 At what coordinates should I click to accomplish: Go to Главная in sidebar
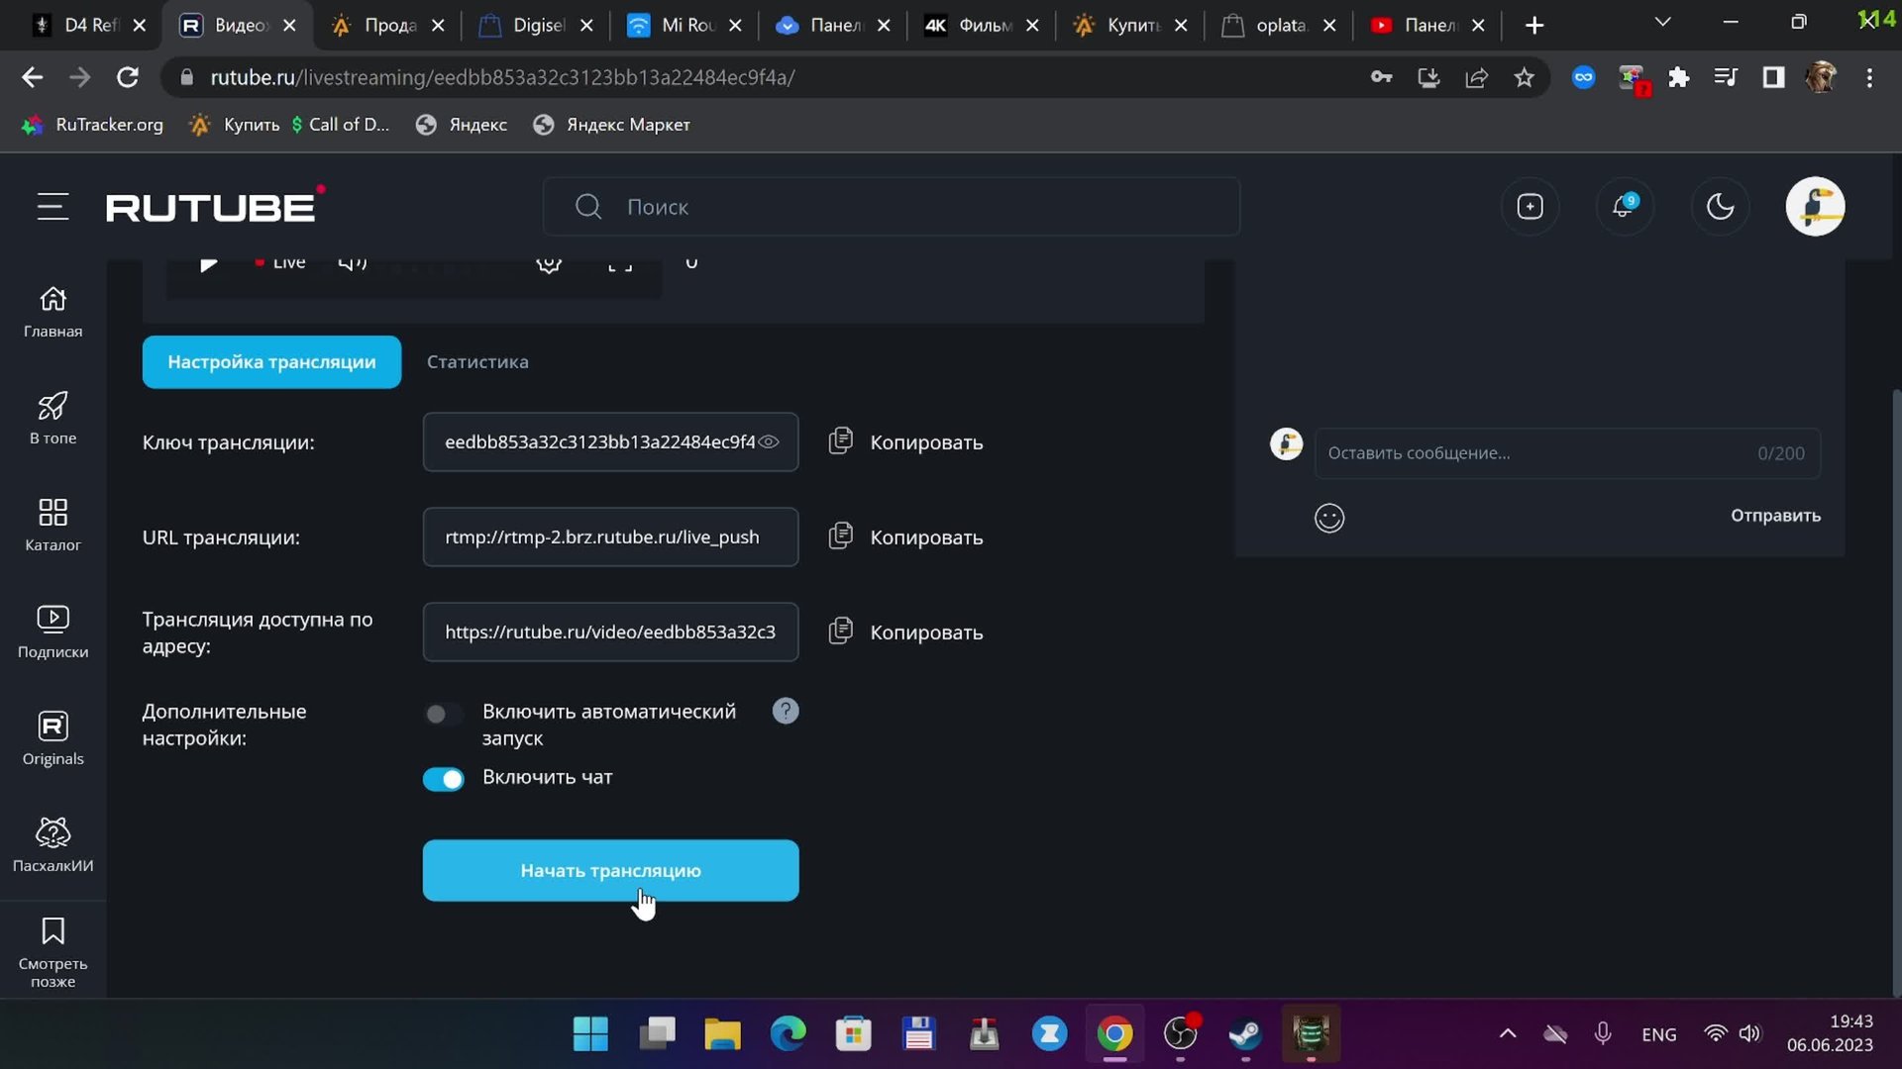(53, 312)
